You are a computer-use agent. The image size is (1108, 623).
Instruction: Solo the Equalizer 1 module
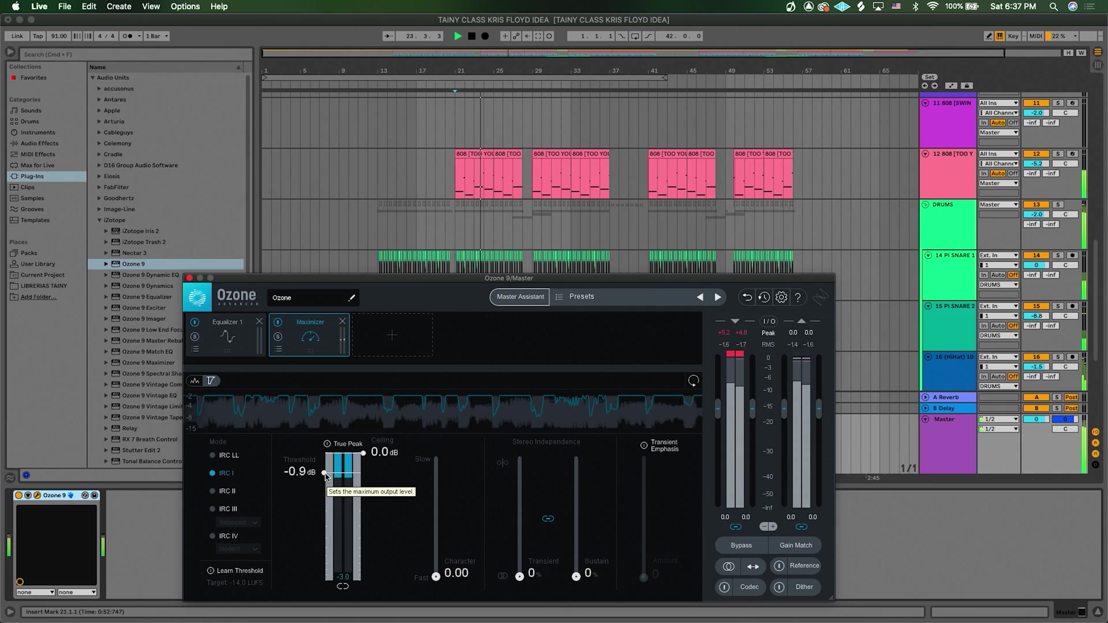[195, 336]
